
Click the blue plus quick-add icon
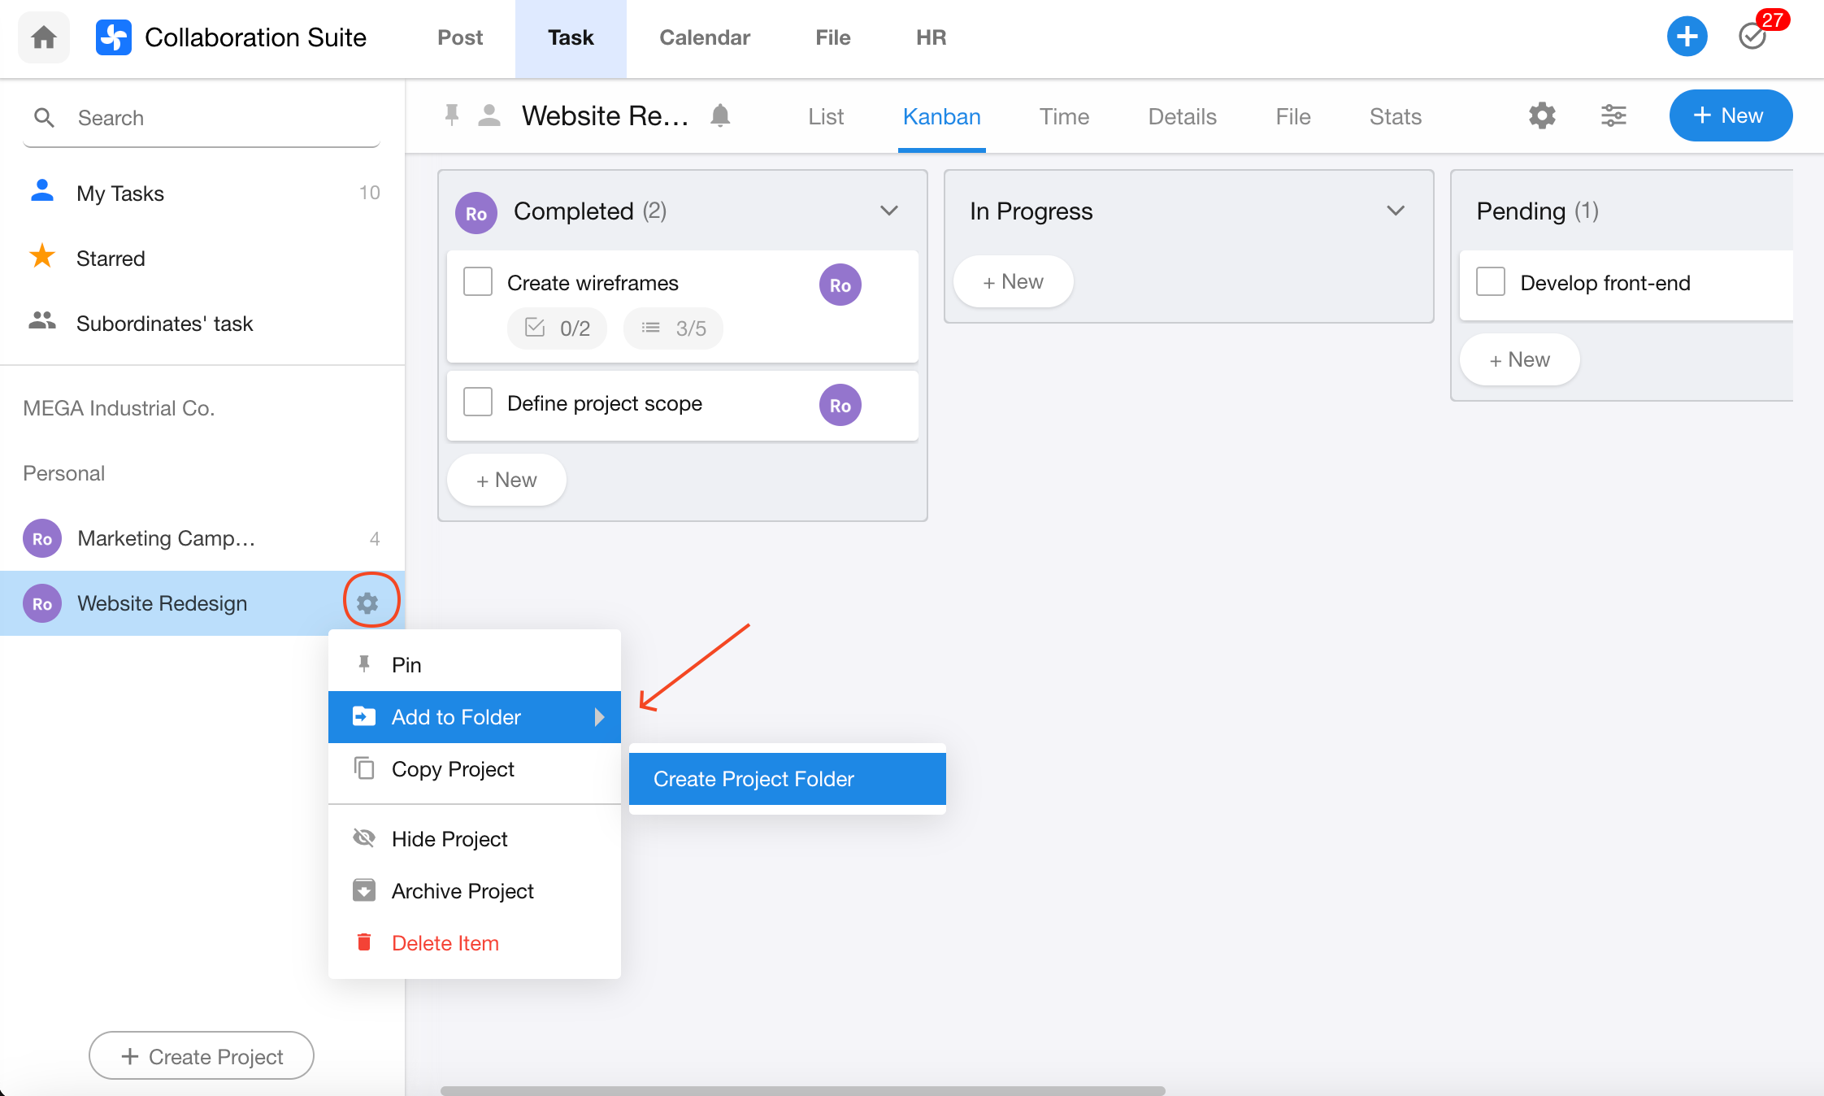pyautogui.click(x=1687, y=37)
